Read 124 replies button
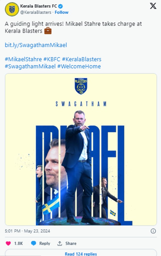The width and height of the screenshot is (161, 256). click(81, 253)
